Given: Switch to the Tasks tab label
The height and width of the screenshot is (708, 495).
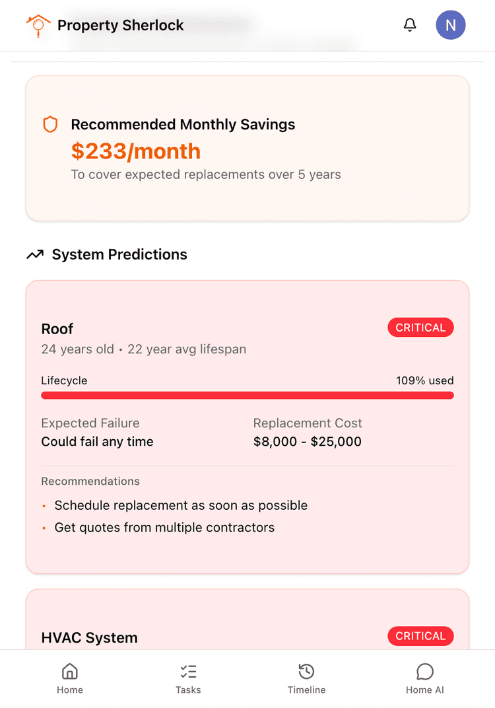Looking at the screenshot, I should point(188,690).
